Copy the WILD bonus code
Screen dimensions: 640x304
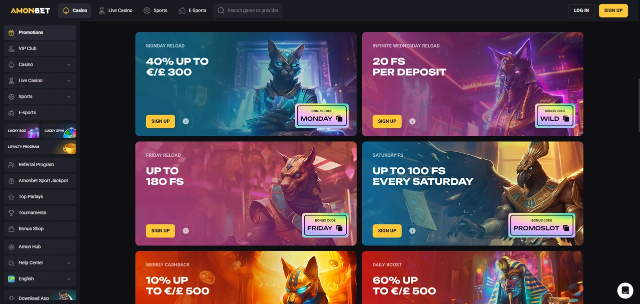[x=566, y=119]
